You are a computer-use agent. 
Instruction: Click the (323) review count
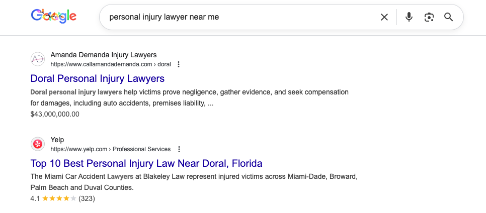87,198
